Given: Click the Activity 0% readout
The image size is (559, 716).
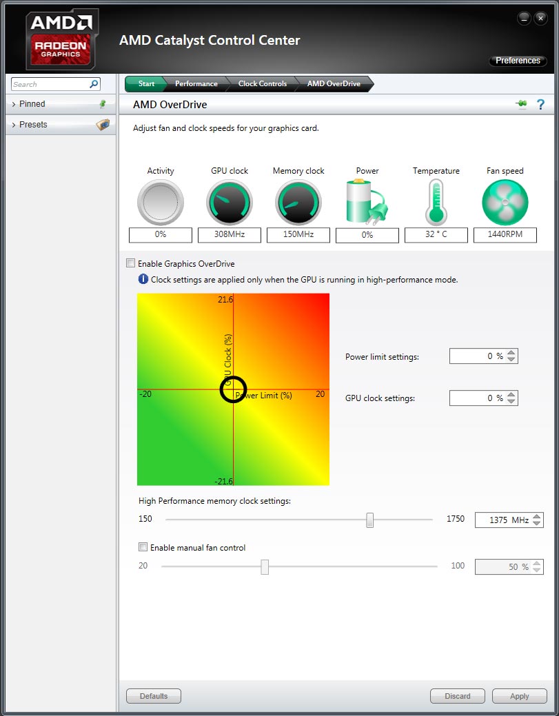Looking at the screenshot, I should 161,235.
